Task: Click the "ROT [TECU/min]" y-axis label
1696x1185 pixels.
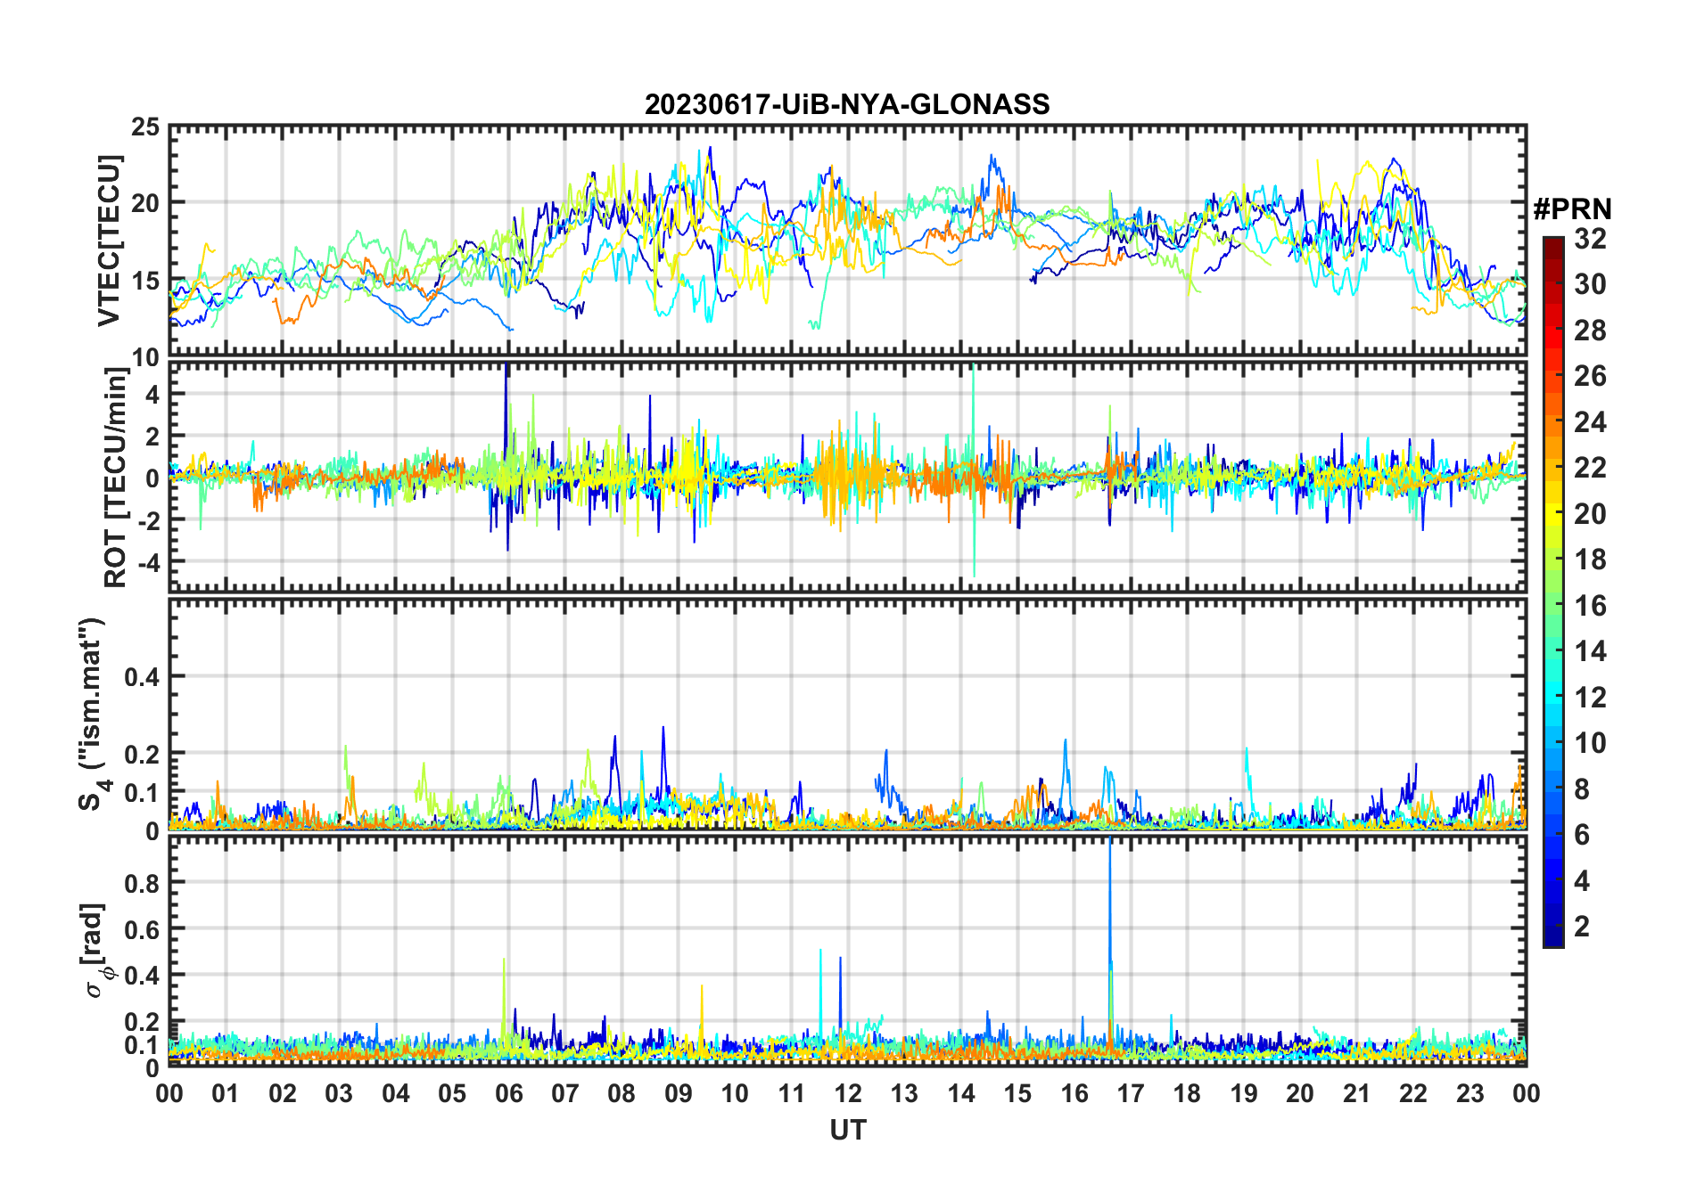Action: click(x=116, y=477)
